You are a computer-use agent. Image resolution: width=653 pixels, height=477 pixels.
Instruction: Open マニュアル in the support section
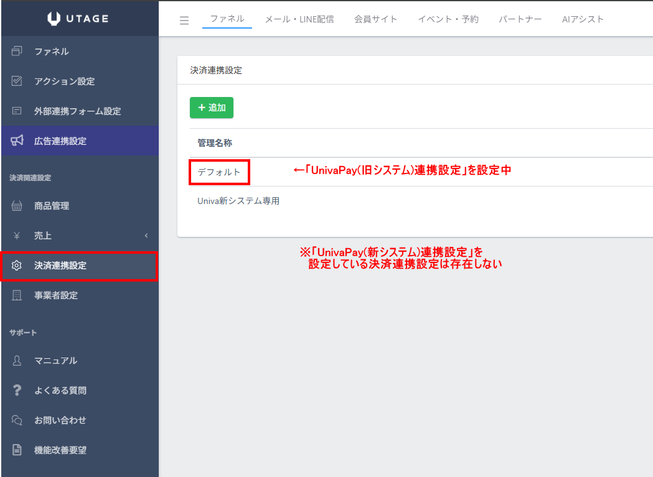(x=55, y=361)
